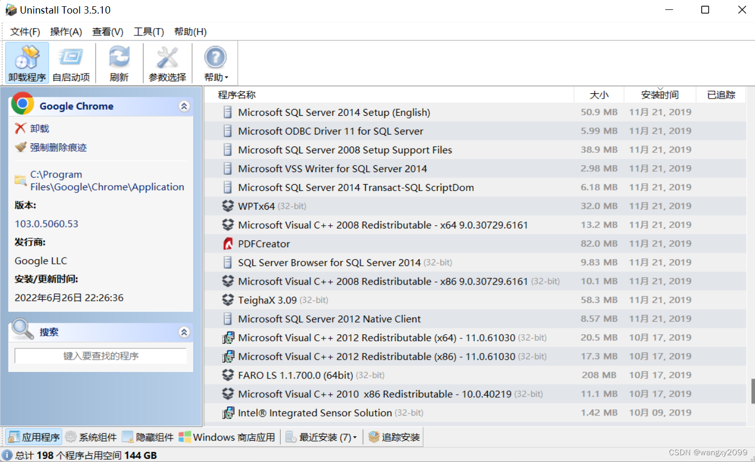The image size is (755, 462).
Task: Click the SQL Server Browser document icon
Action: coord(227,262)
